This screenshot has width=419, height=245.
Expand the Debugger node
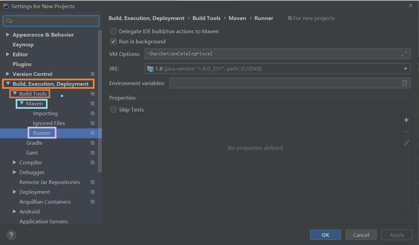click(15, 172)
